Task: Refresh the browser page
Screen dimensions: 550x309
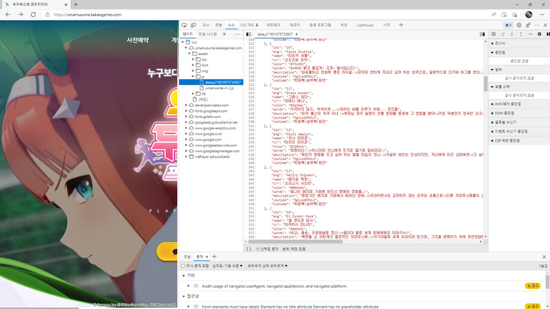Action: pos(33,15)
